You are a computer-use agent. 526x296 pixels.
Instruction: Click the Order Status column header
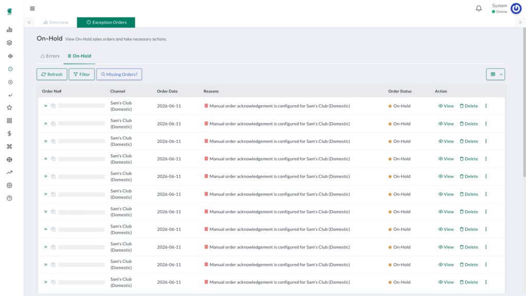tap(400, 91)
